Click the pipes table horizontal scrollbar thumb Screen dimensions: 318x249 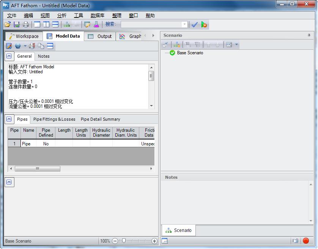tap(38, 169)
